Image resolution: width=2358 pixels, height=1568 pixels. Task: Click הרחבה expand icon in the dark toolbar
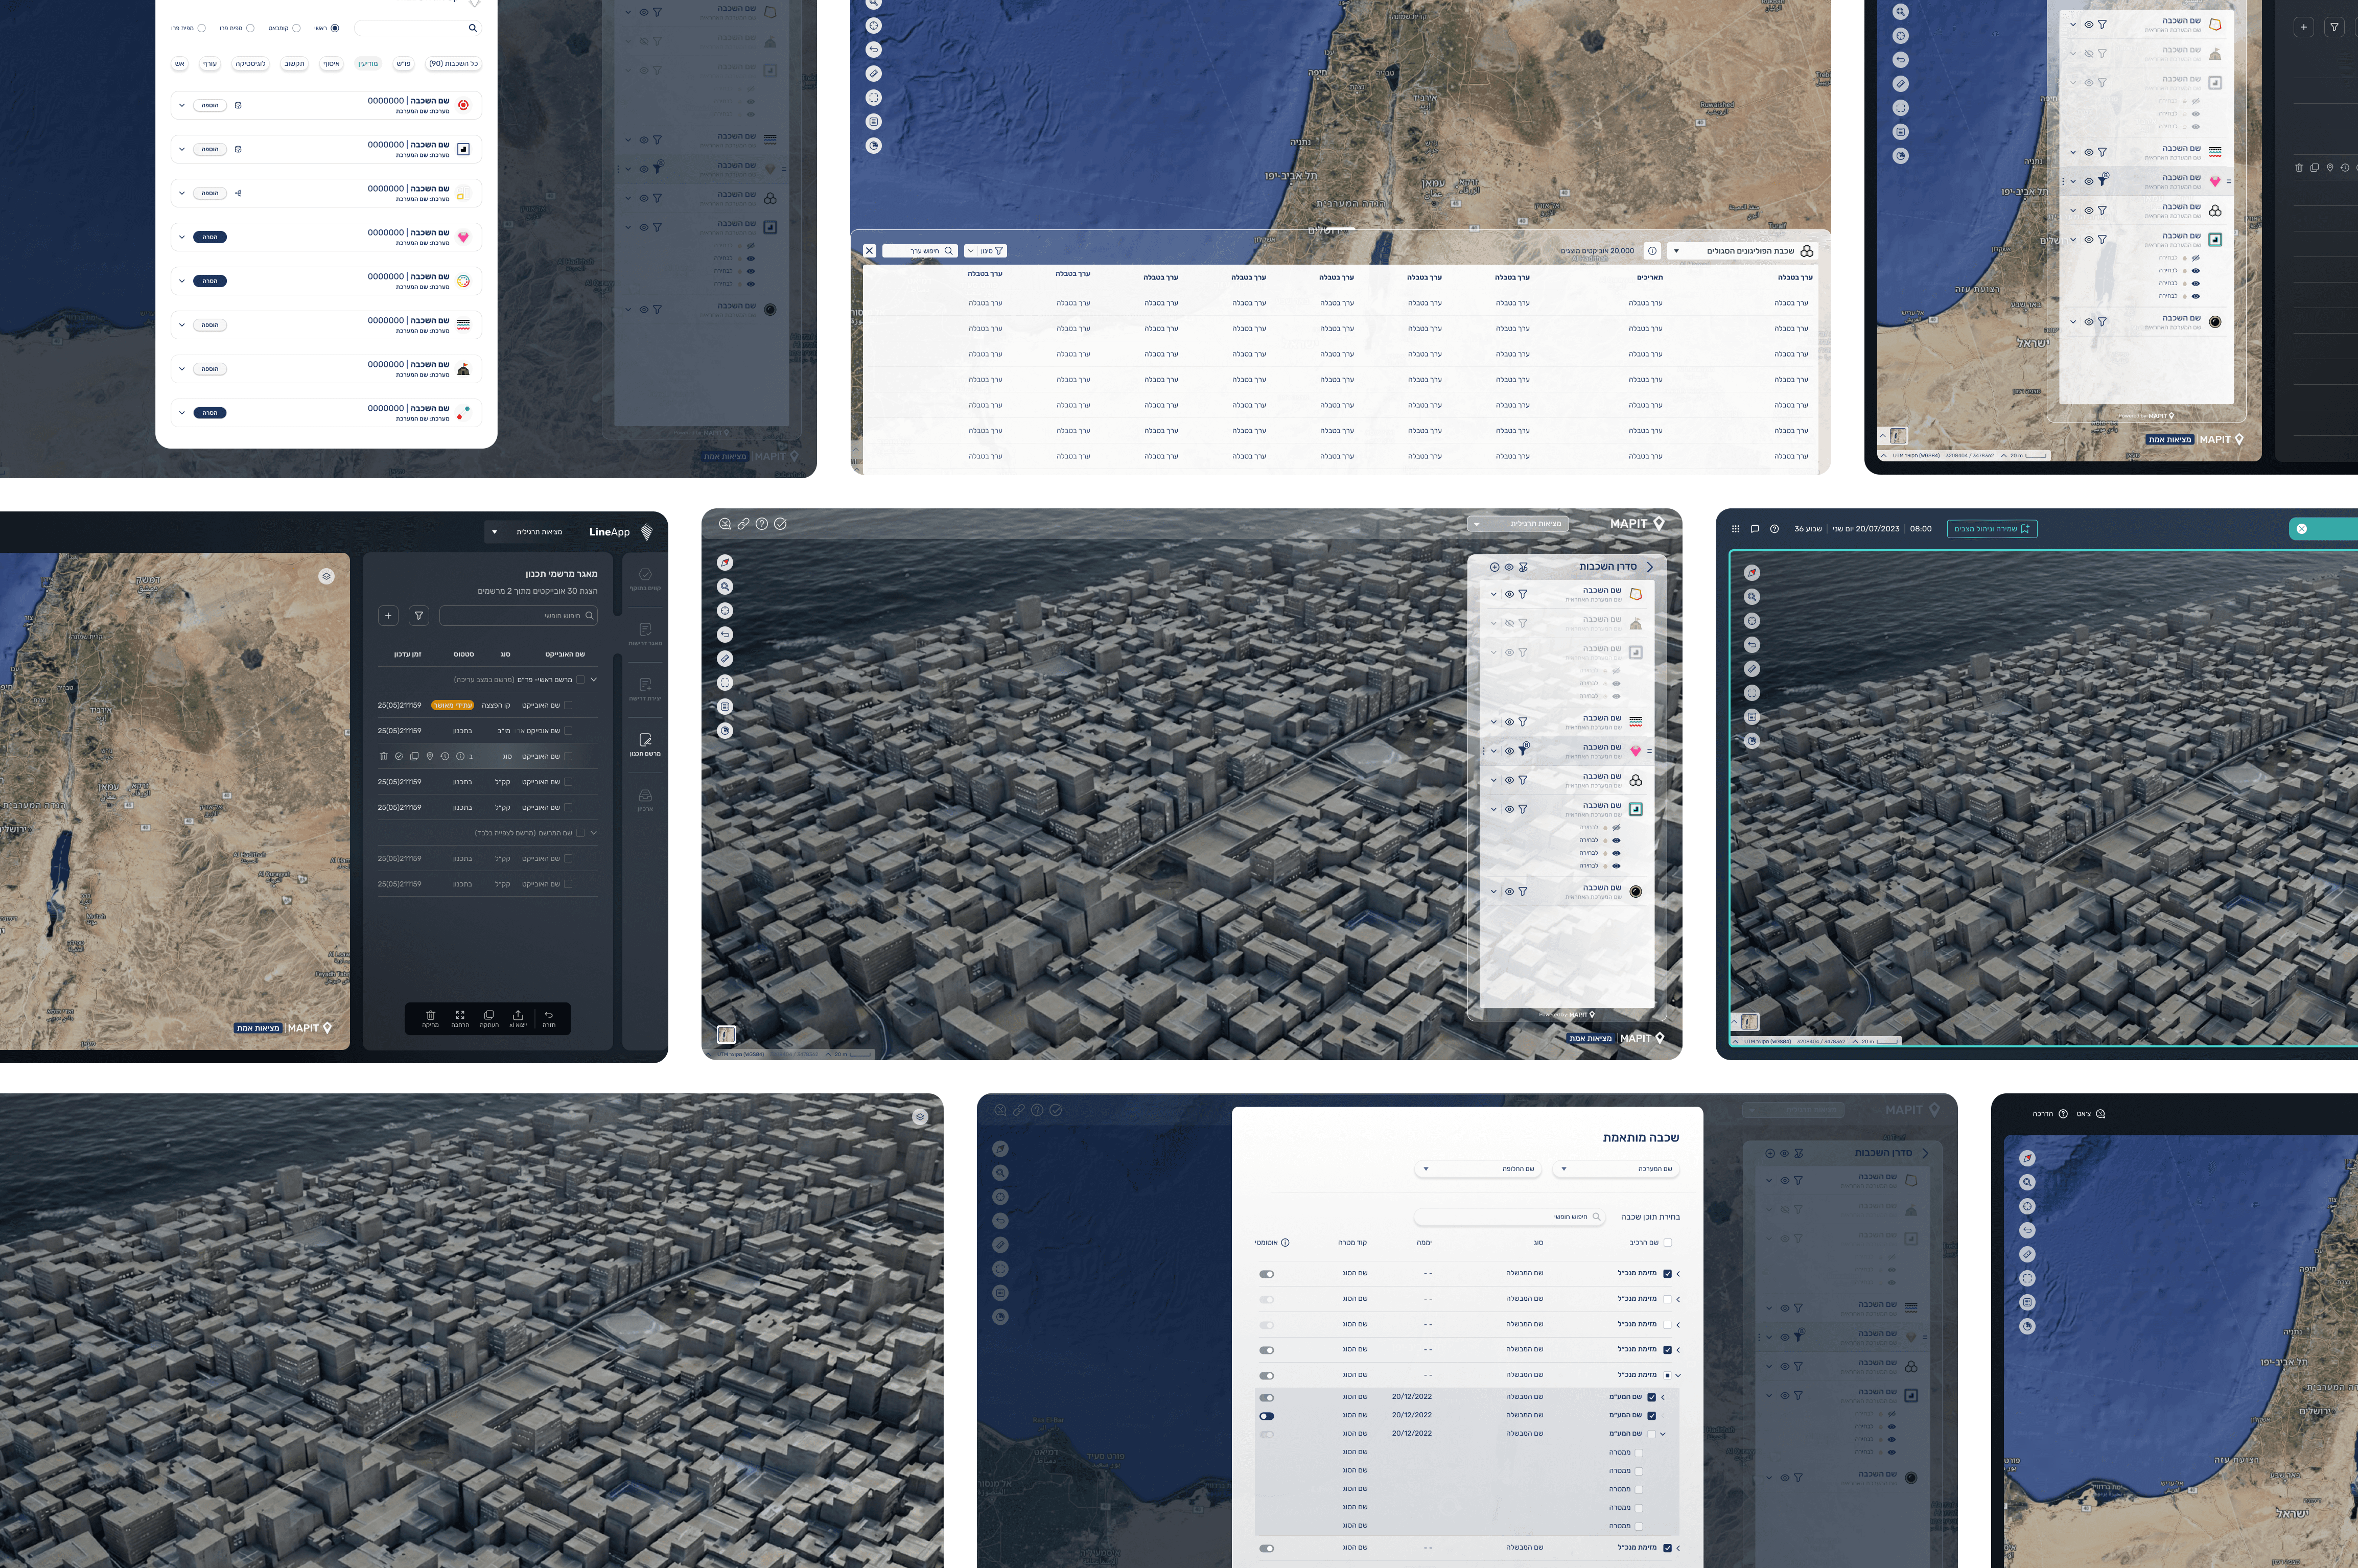click(x=460, y=1016)
